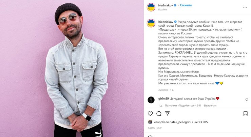The width and height of the screenshot is (251, 137).
Task: Click the Стежити follow button
Action: pyautogui.click(x=186, y=5)
